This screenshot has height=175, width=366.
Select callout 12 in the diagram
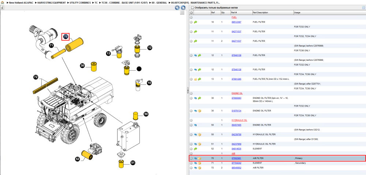coord(150,48)
